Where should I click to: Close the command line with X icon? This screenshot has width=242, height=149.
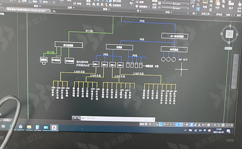[75, 118]
